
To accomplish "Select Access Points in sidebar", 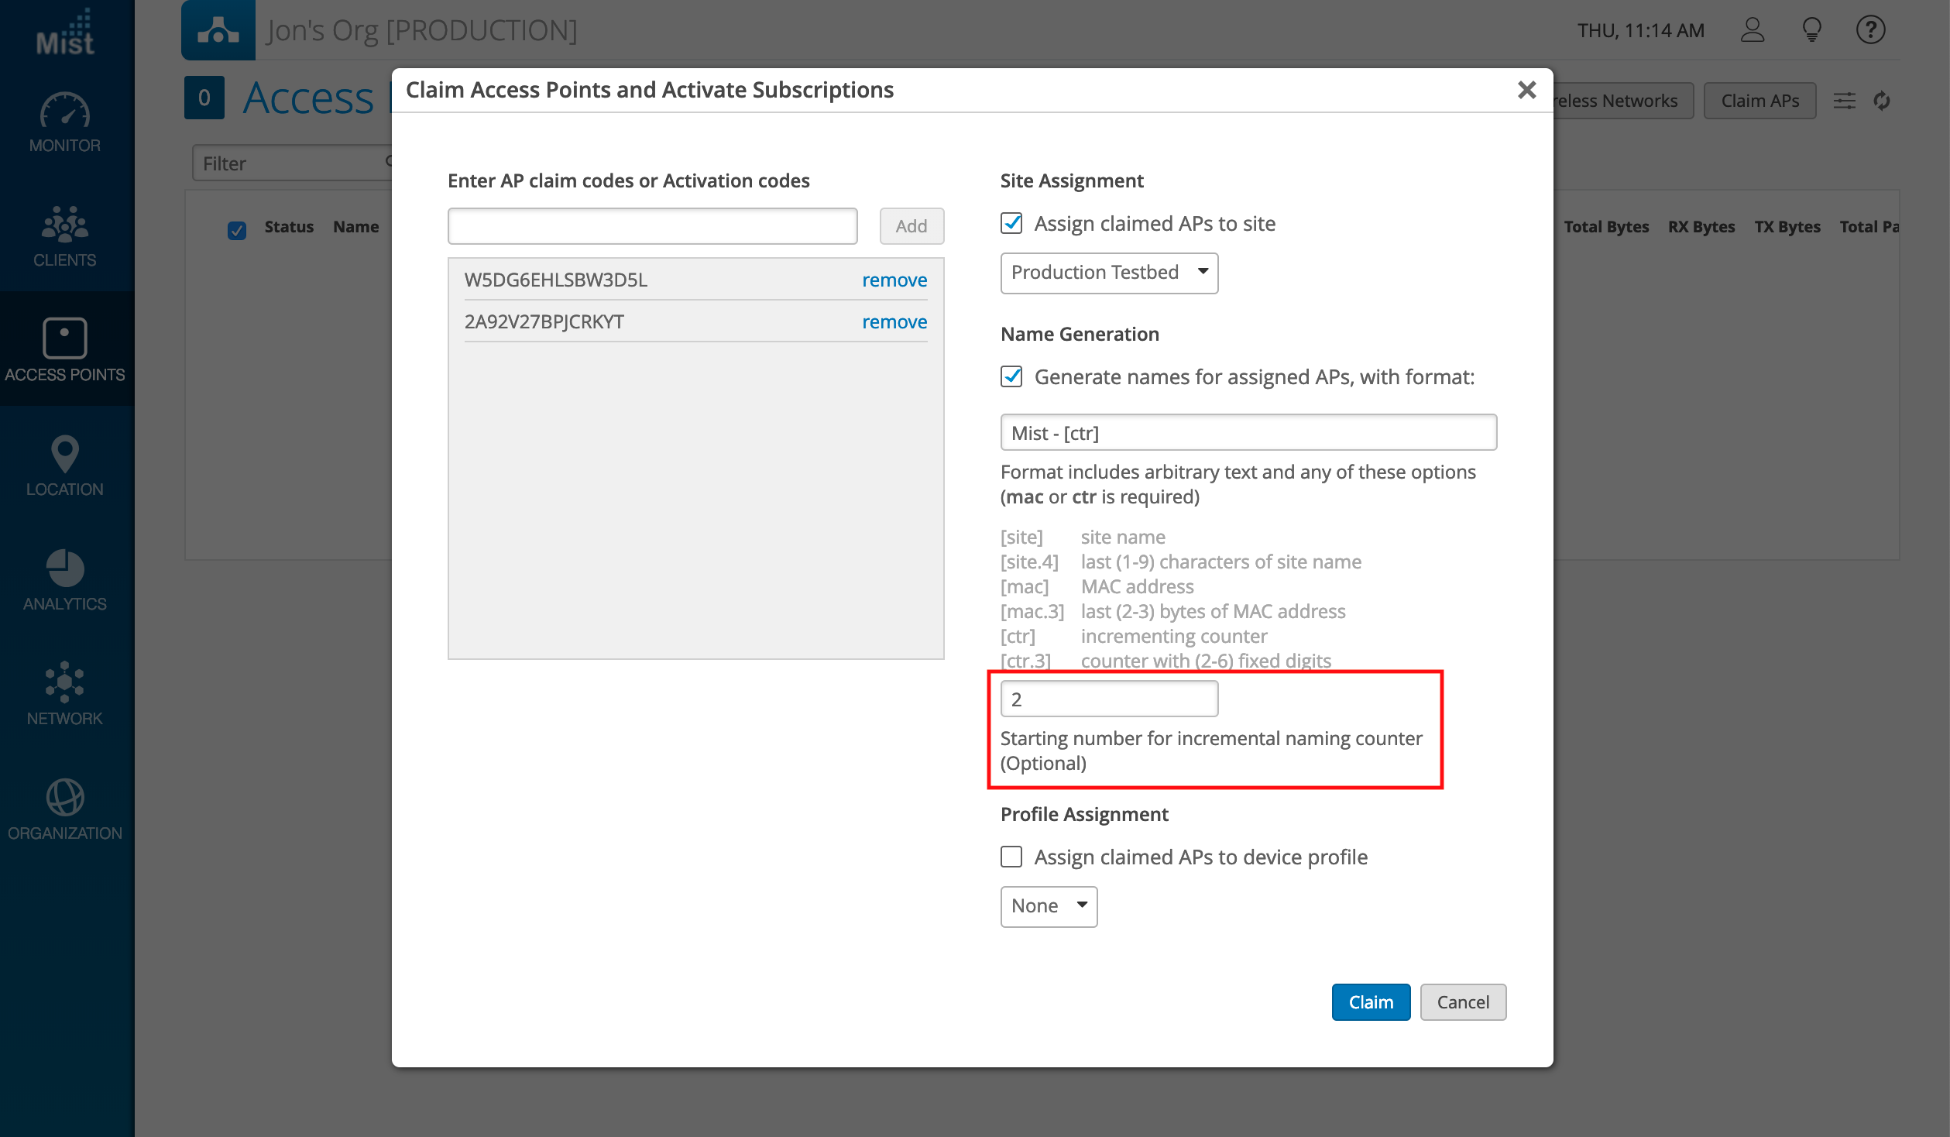I will pyautogui.click(x=65, y=350).
